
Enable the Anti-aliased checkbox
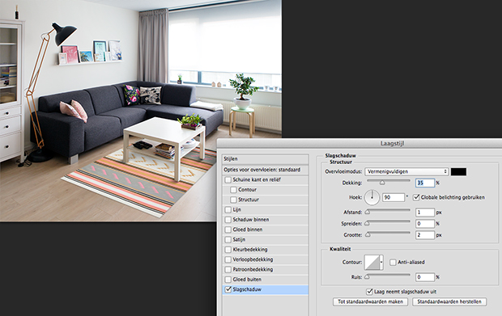coord(393,263)
